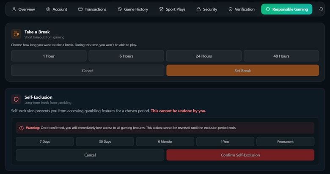The width and height of the screenshot is (330, 174).
Task: Click the Self-Exclusion shield icon
Action: (16, 99)
